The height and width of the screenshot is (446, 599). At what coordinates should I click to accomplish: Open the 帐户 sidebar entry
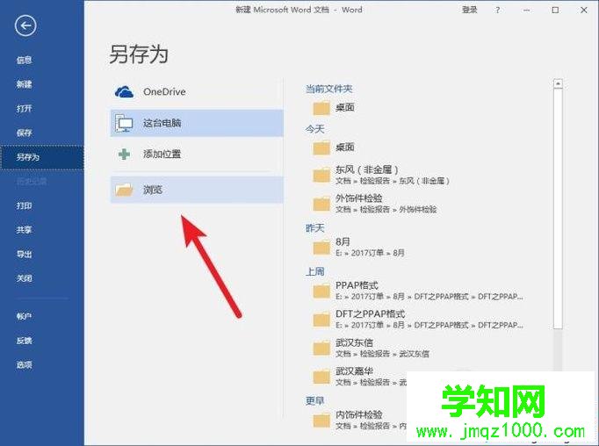point(24,316)
